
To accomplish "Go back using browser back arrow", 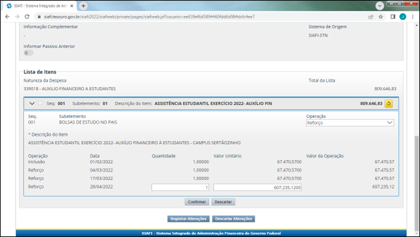I will point(8,16).
